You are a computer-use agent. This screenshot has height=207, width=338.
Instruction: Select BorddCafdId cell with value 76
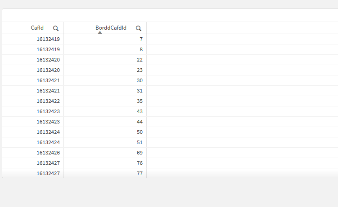click(x=140, y=163)
